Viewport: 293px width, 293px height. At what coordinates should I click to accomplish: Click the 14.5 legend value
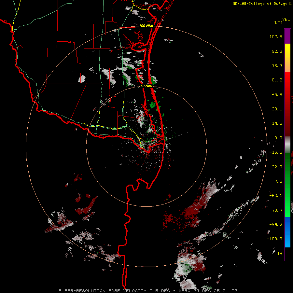[277, 123]
